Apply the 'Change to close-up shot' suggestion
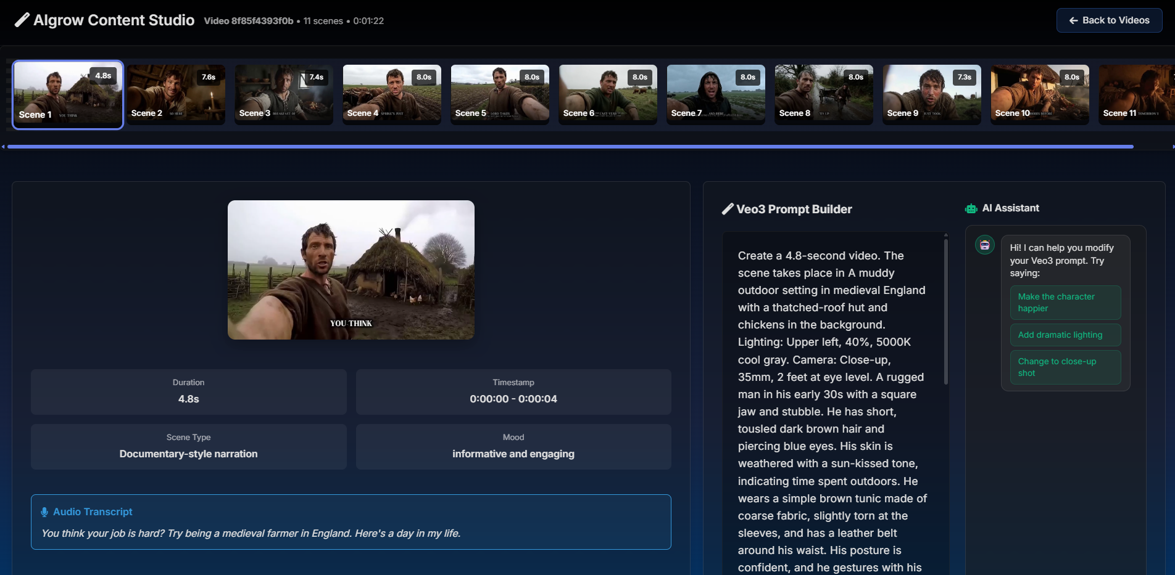1175x575 pixels. coord(1065,367)
